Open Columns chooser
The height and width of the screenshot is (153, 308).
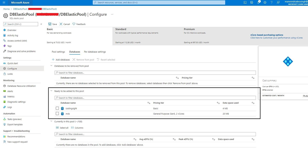[77, 128]
